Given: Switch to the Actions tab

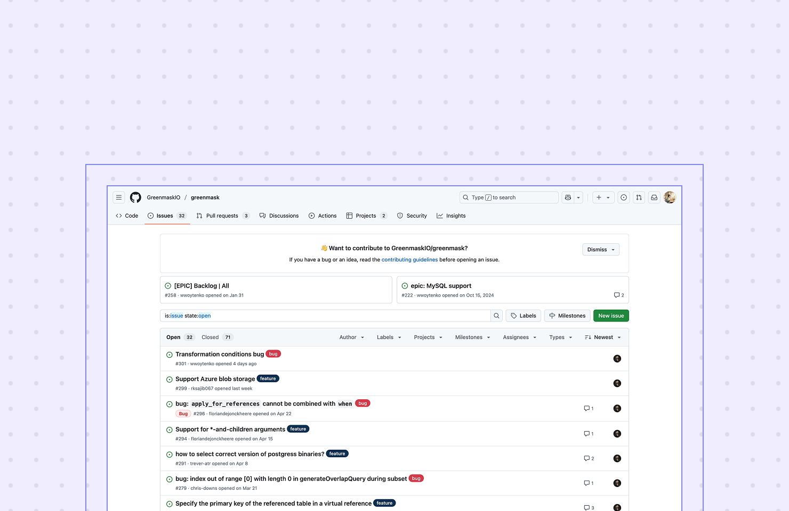Looking at the screenshot, I should click(x=323, y=216).
